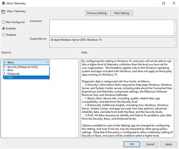The width and height of the screenshot is (179, 149).
Task: Confirm with the OK button
Action: [x=132, y=144]
